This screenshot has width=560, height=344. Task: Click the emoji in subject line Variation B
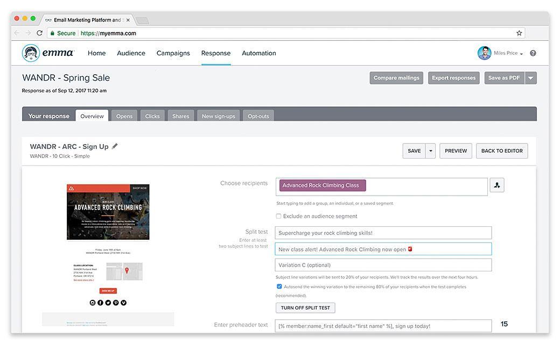(x=409, y=248)
